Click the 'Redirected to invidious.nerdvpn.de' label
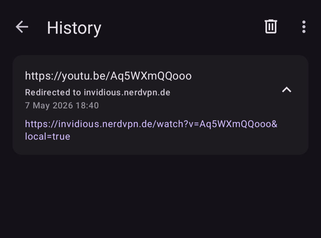 (98, 93)
